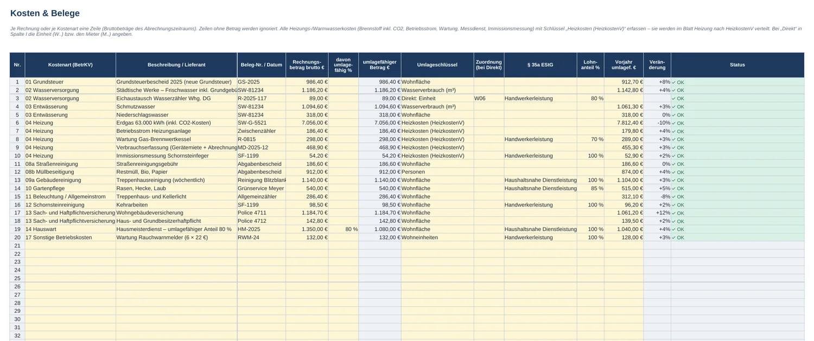Viewport: 814px width, 341px height.
Task: Select the "Erdgas 63.000 kWh" description cell
Action: (x=176, y=123)
